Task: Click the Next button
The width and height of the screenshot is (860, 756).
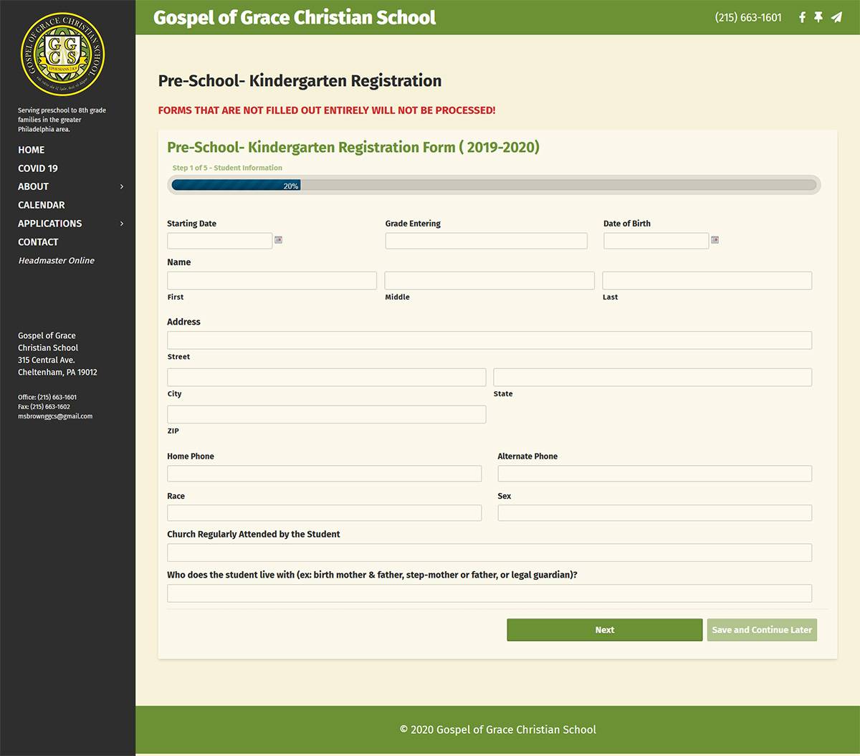Action: click(x=605, y=630)
